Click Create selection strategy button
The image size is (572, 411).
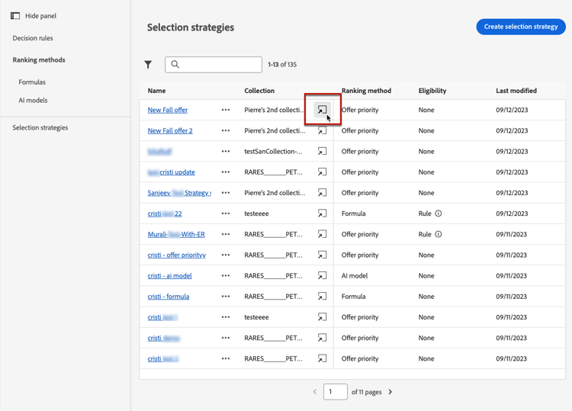click(520, 27)
